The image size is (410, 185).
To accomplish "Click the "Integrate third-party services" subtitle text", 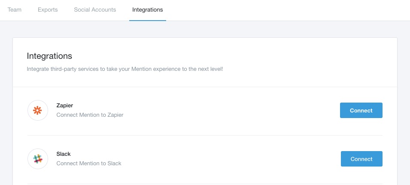I will pos(125,70).
